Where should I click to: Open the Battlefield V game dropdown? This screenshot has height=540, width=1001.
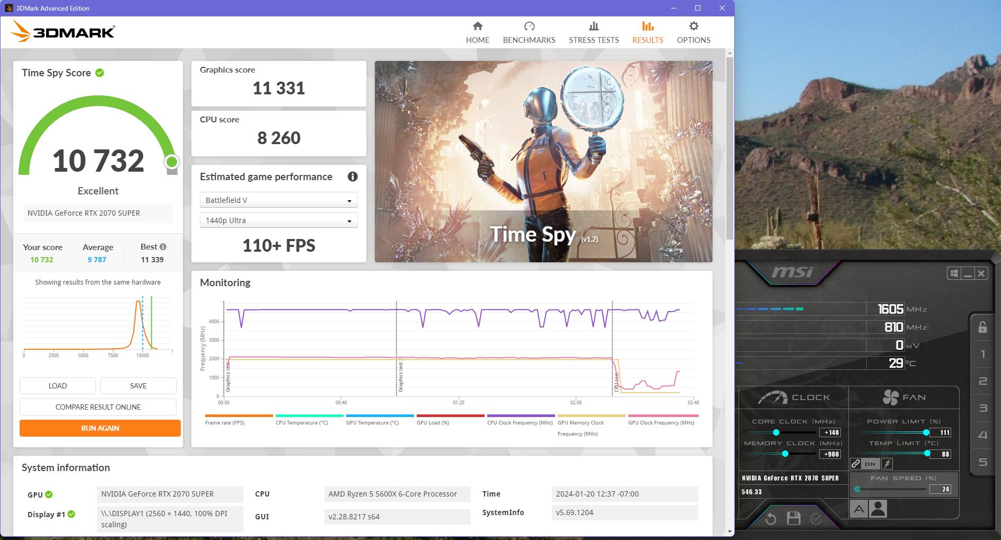[x=278, y=200]
